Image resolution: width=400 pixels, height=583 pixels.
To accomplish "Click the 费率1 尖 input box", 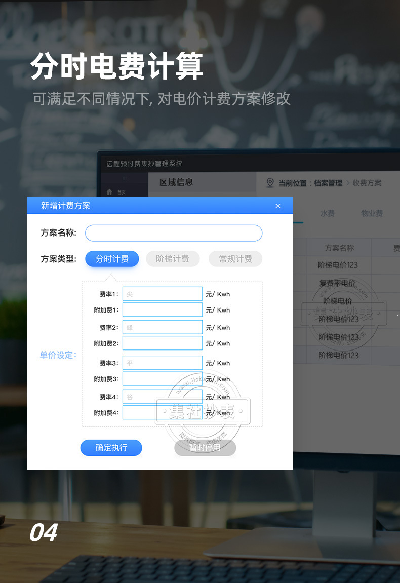I will 163,294.
